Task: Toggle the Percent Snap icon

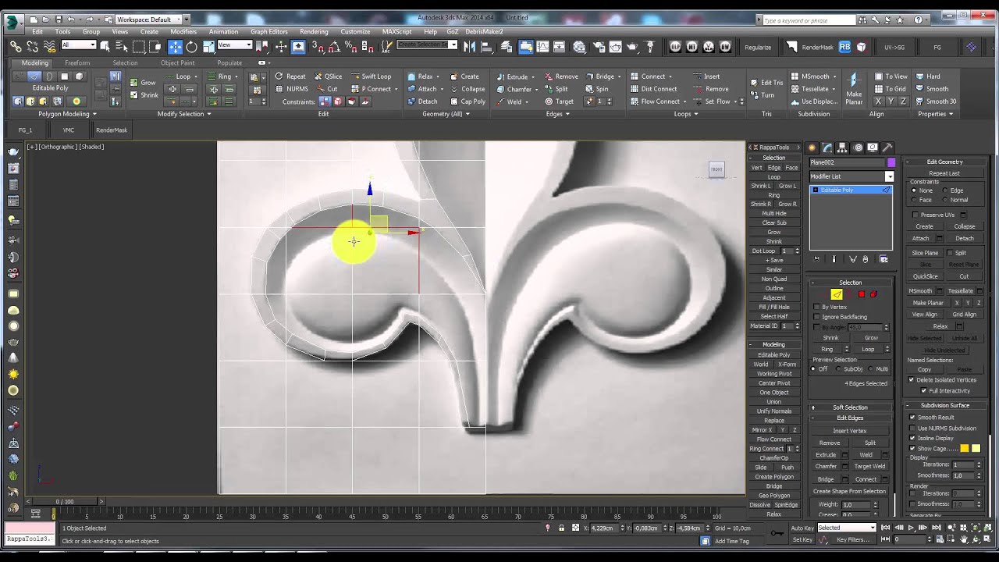Action: pyautogui.click(x=351, y=47)
